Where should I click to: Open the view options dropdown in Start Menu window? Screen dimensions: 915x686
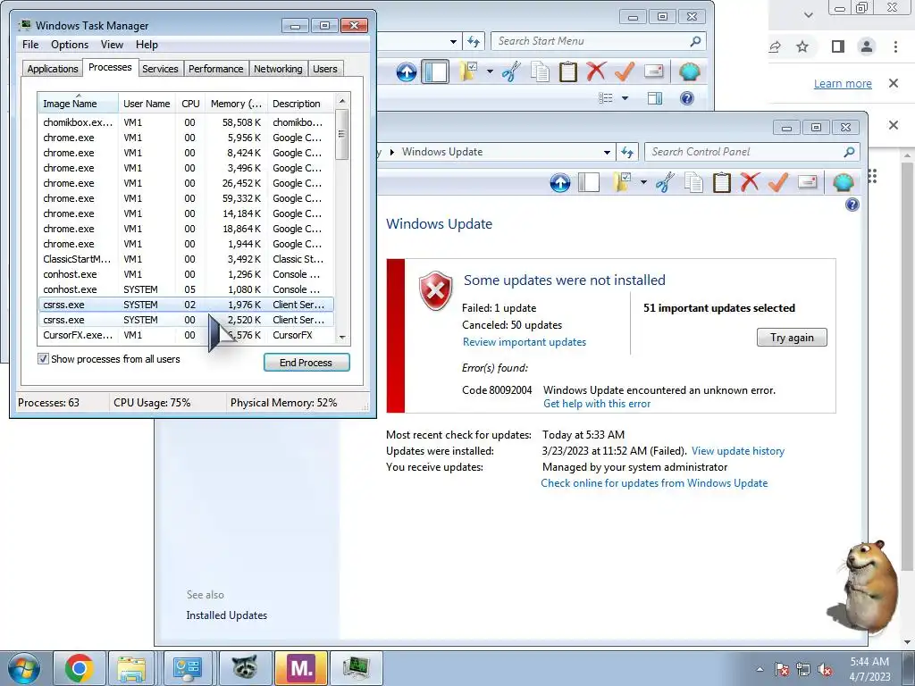[625, 98]
